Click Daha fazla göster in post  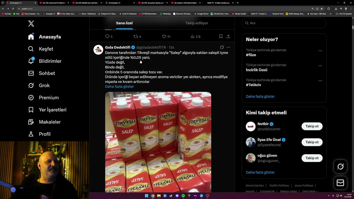tap(119, 87)
